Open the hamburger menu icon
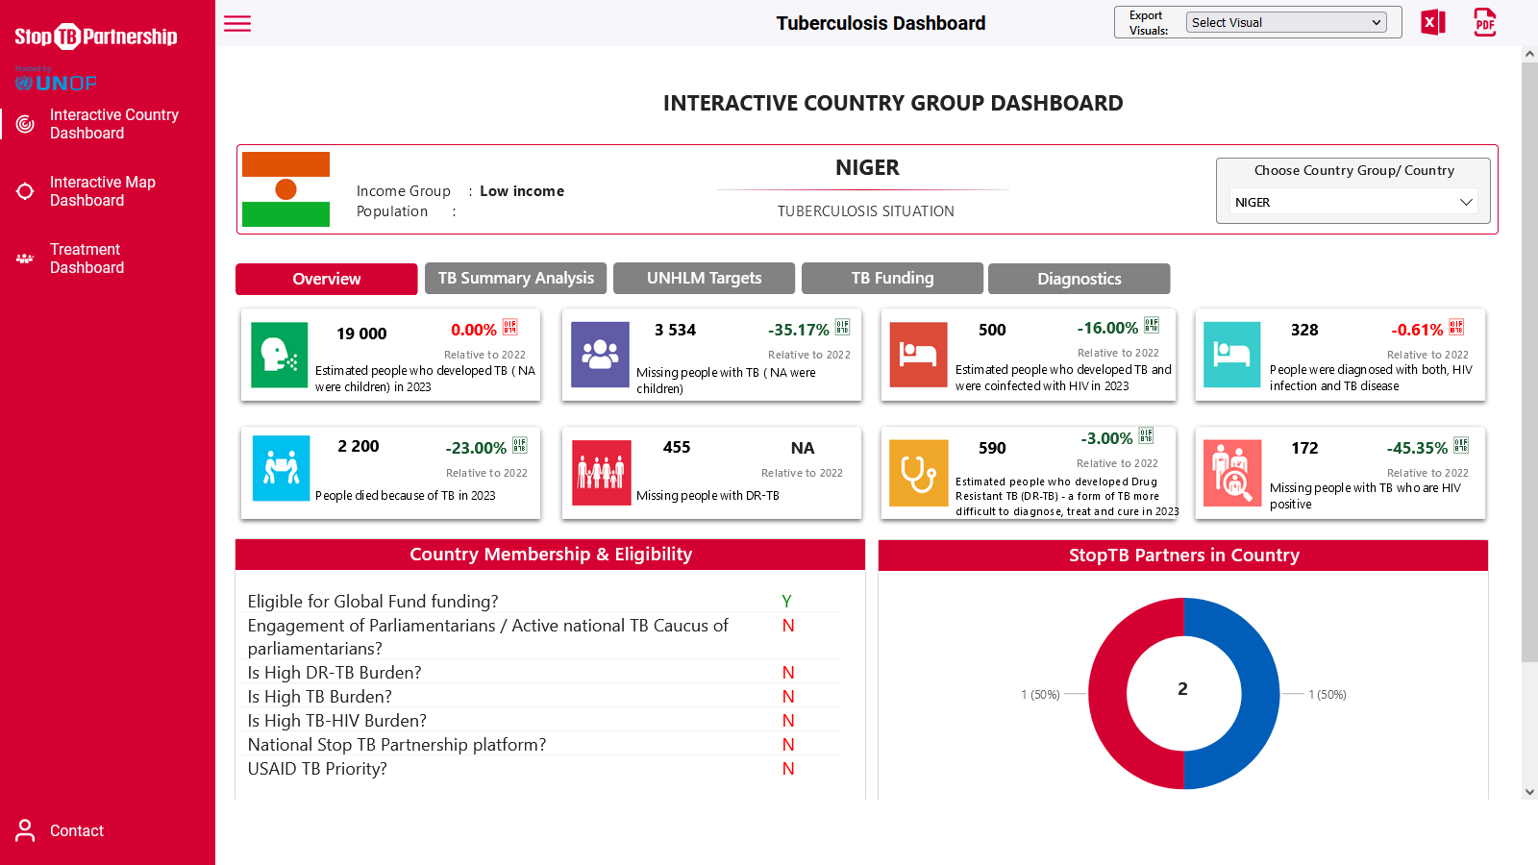The width and height of the screenshot is (1538, 865). point(237,24)
